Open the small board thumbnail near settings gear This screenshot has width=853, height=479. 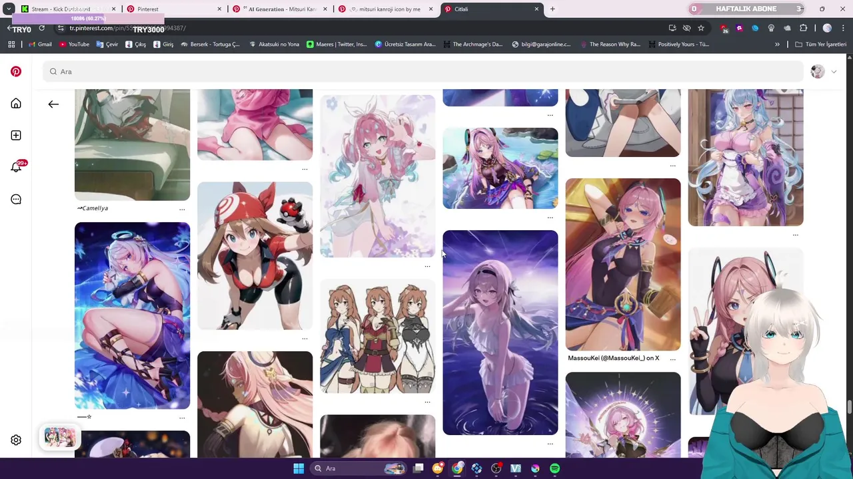pyautogui.click(x=60, y=437)
